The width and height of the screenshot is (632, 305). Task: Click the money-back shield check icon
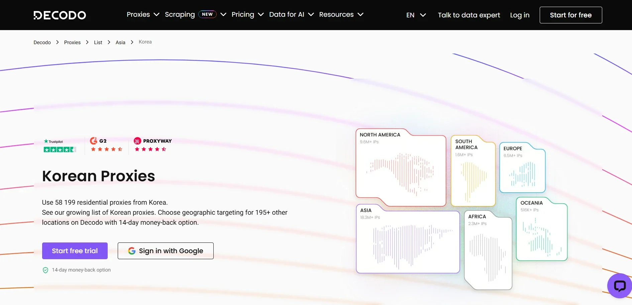tap(45, 270)
